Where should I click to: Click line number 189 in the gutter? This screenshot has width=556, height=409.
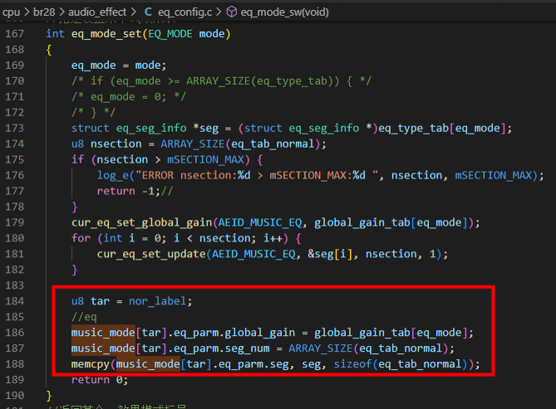[x=14, y=380]
